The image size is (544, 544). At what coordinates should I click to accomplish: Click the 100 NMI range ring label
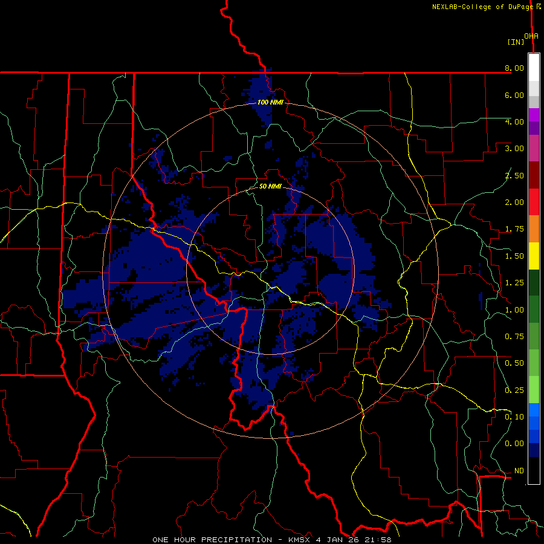pyautogui.click(x=270, y=102)
